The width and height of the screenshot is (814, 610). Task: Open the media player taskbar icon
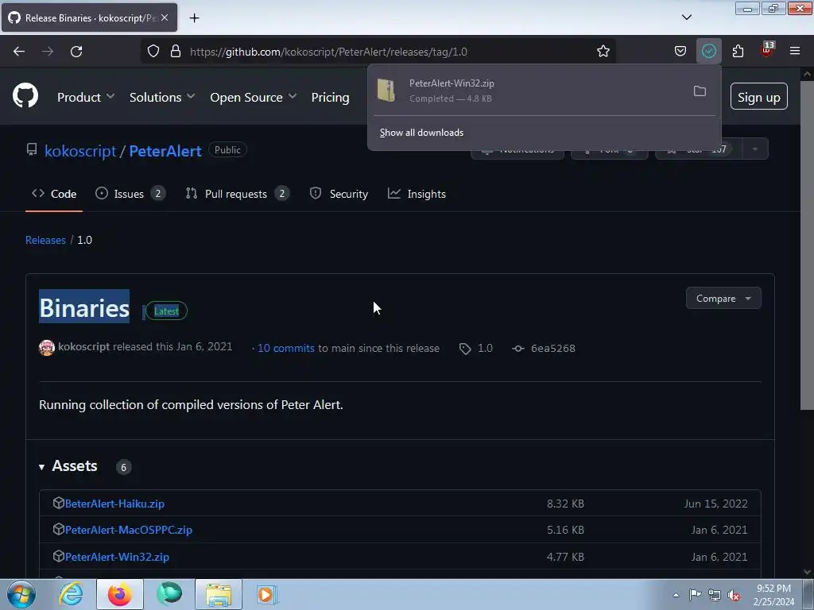click(267, 594)
